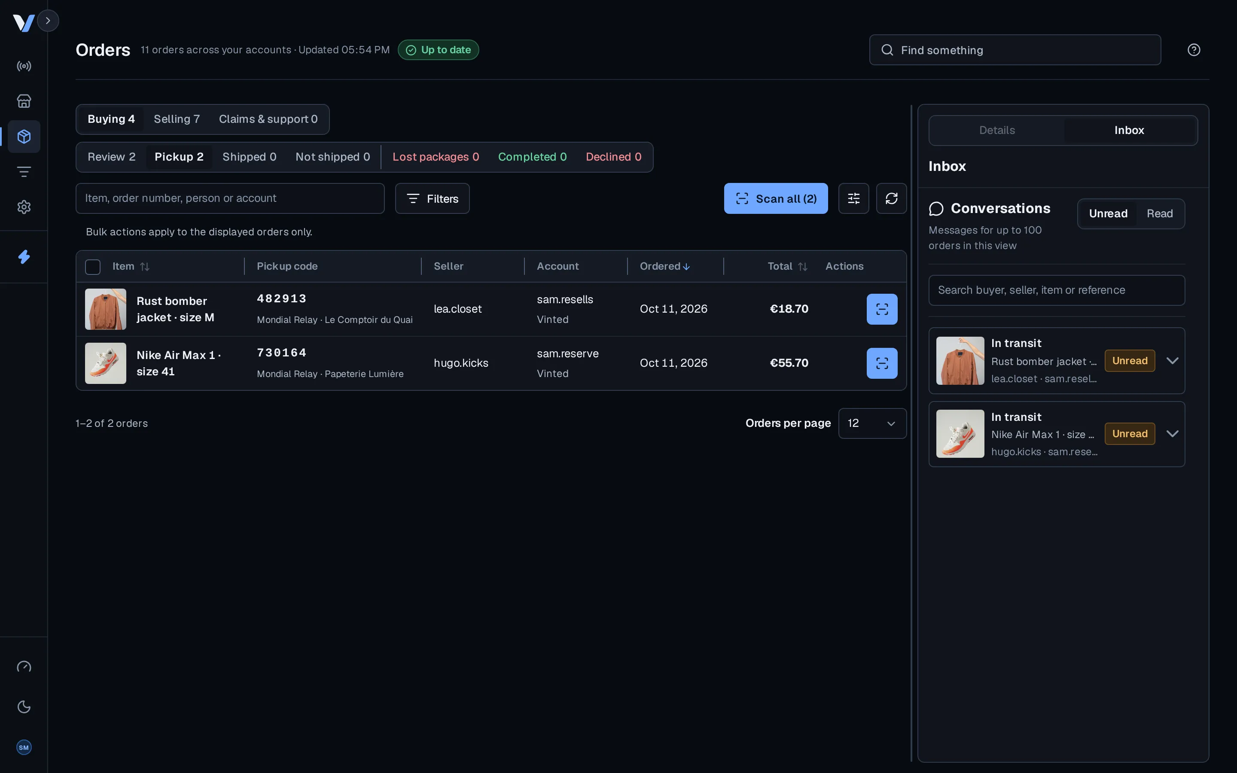Click the Find something search field
The image size is (1237, 773).
click(1015, 50)
